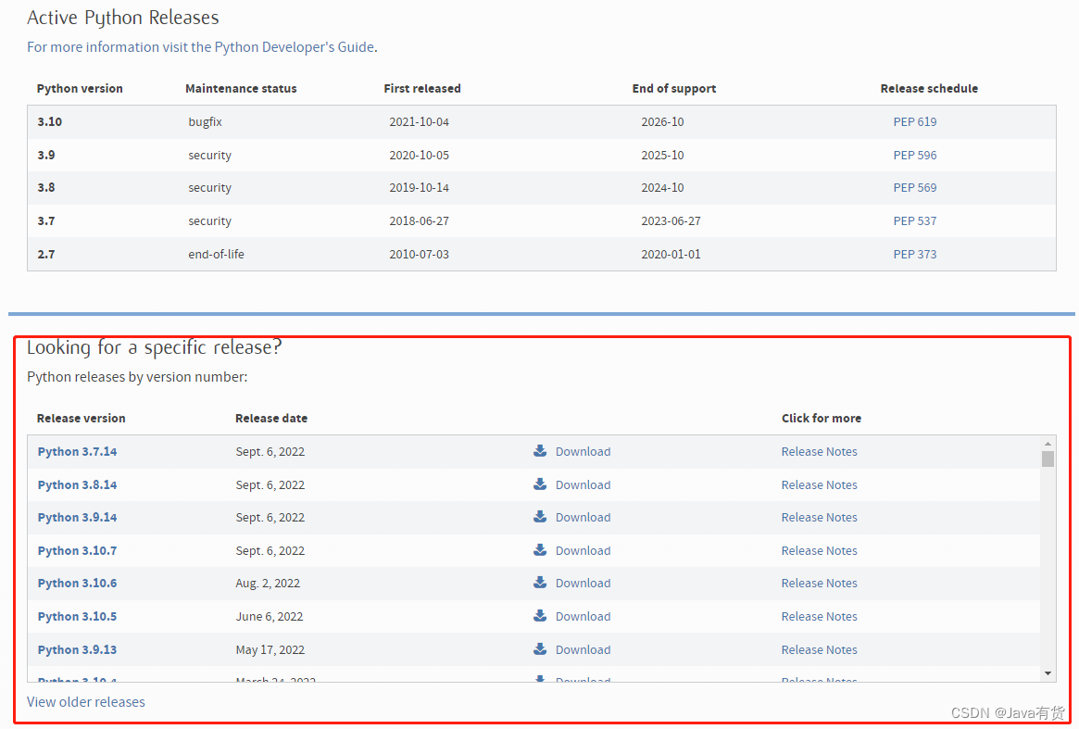The height and width of the screenshot is (729, 1079).
Task: Select the 3.10 version cell
Action: [49, 122]
